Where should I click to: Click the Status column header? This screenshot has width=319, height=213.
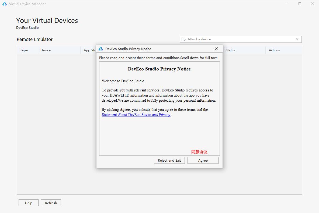click(230, 50)
